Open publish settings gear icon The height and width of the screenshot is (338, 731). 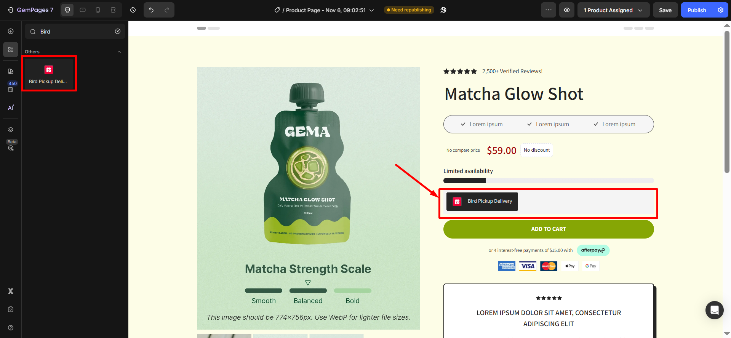pyautogui.click(x=721, y=10)
